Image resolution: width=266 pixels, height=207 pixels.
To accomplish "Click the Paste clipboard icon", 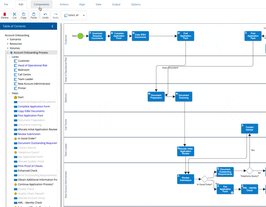I will (33, 14).
